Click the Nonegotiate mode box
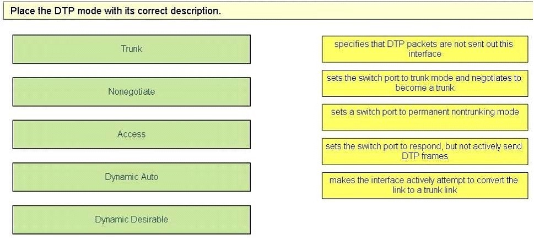This screenshot has width=534, height=240. tap(132, 92)
